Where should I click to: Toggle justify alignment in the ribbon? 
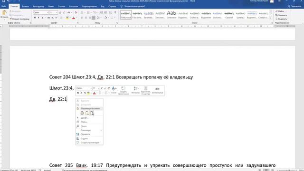(x=94, y=18)
